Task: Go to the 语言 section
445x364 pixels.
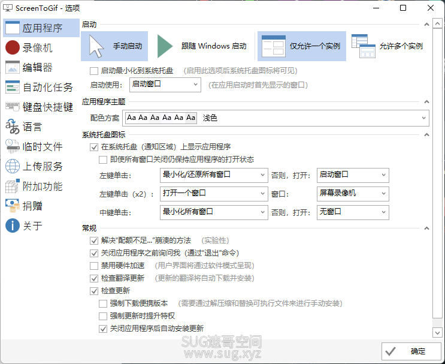Action: tap(41, 127)
